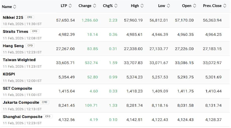
Task: Select Straits Times low value 4,946.39
Action: 160,35
